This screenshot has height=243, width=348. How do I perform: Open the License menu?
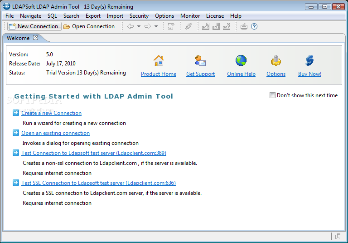click(215, 16)
